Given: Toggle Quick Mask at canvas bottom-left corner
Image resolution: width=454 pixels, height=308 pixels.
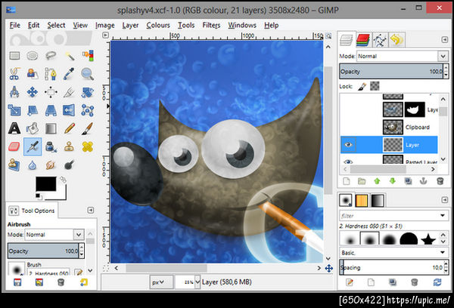Looking at the screenshot, I should point(106,268).
